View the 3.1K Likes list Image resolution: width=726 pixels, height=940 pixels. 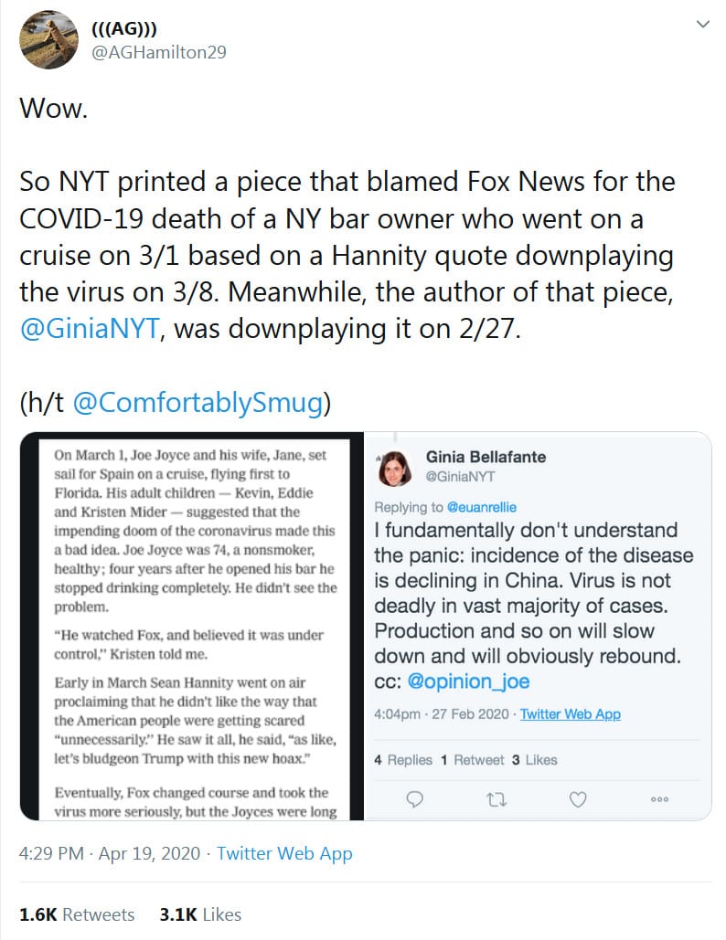pos(200,914)
